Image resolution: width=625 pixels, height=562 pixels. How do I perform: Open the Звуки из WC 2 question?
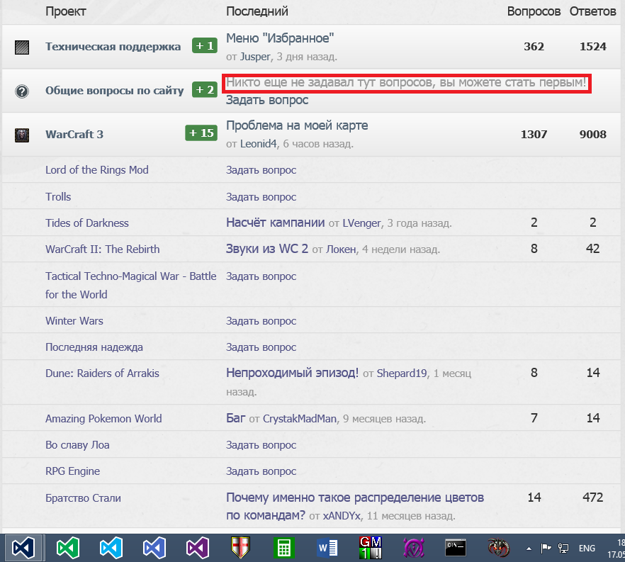pyautogui.click(x=267, y=248)
